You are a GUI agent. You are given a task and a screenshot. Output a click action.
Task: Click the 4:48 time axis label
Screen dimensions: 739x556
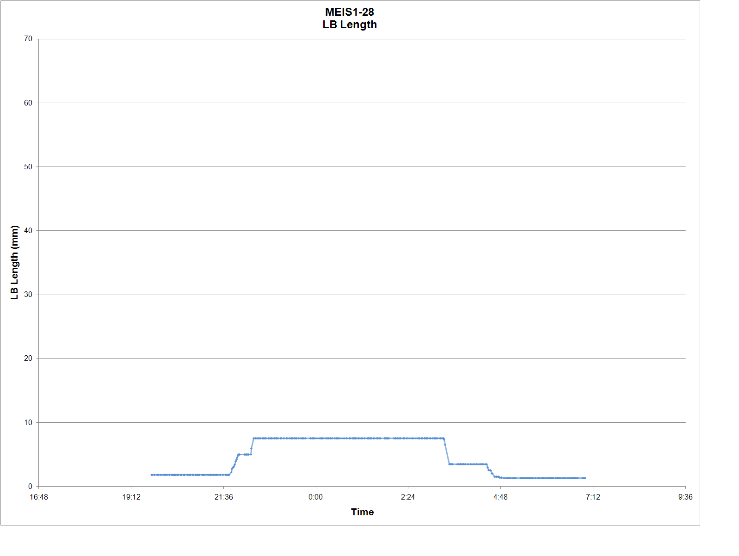coord(500,497)
